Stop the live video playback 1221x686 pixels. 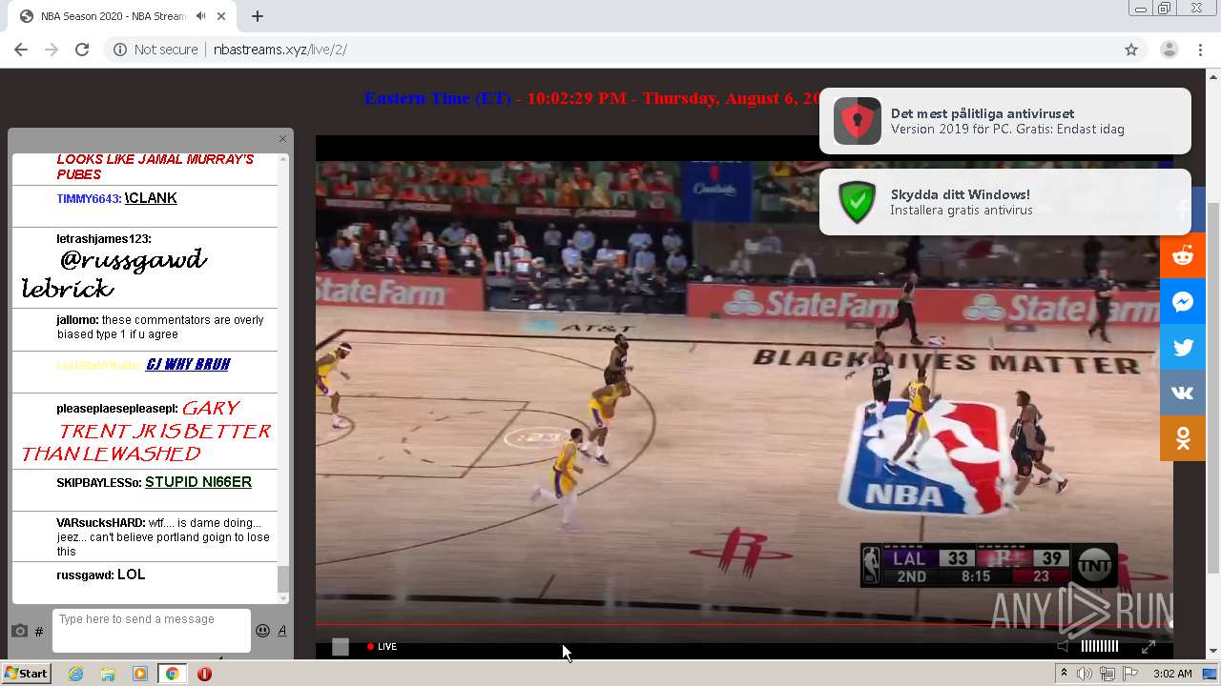point(341,647)
